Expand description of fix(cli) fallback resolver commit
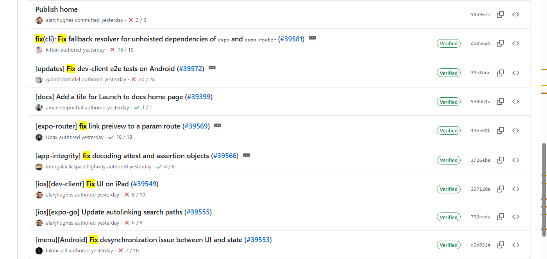The image size is (547, 259). click(x=313, y=38)
